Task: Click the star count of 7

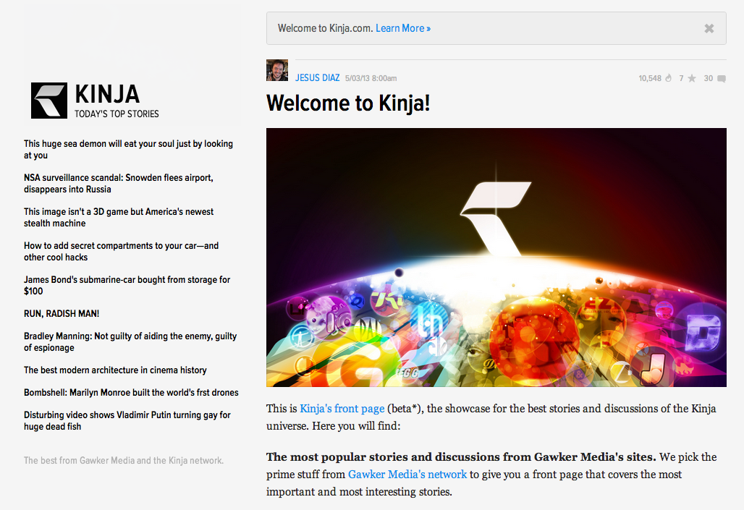Action: coord(681,78)
